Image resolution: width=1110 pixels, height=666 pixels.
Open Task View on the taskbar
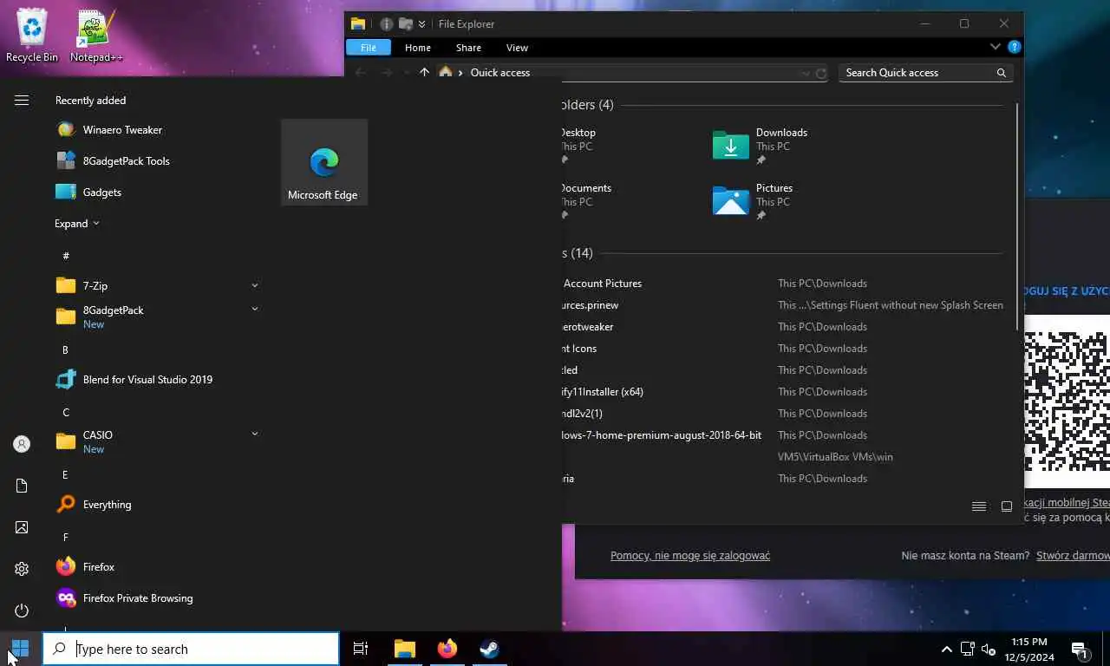[361, 649]
